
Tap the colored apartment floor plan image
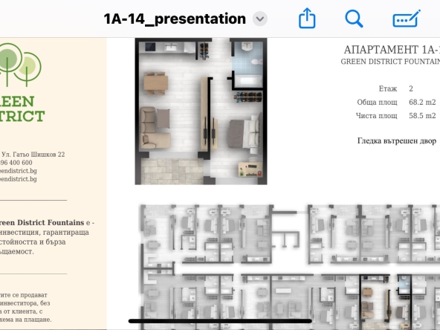coord(201,111)
